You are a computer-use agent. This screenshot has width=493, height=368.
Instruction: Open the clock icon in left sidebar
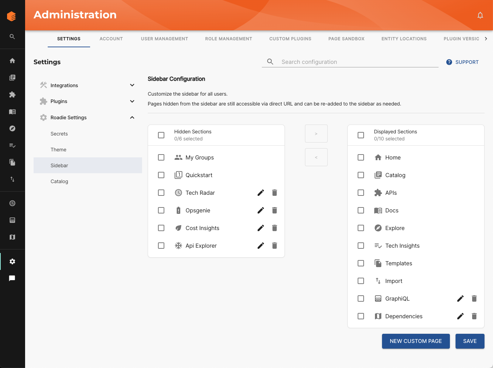coord(12,203)
